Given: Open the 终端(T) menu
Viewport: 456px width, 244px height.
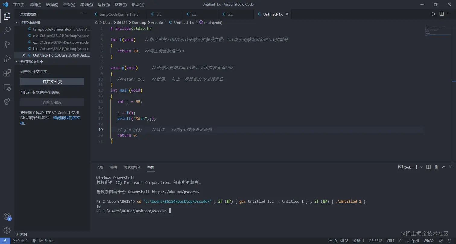Looking at the screenshot, I should [x=121, y=5].
